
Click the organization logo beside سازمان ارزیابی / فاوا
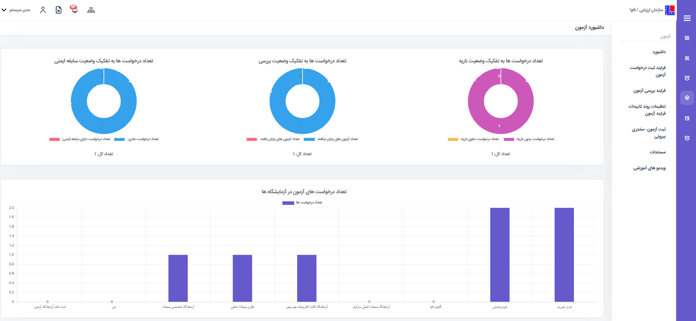click(670, 10)
